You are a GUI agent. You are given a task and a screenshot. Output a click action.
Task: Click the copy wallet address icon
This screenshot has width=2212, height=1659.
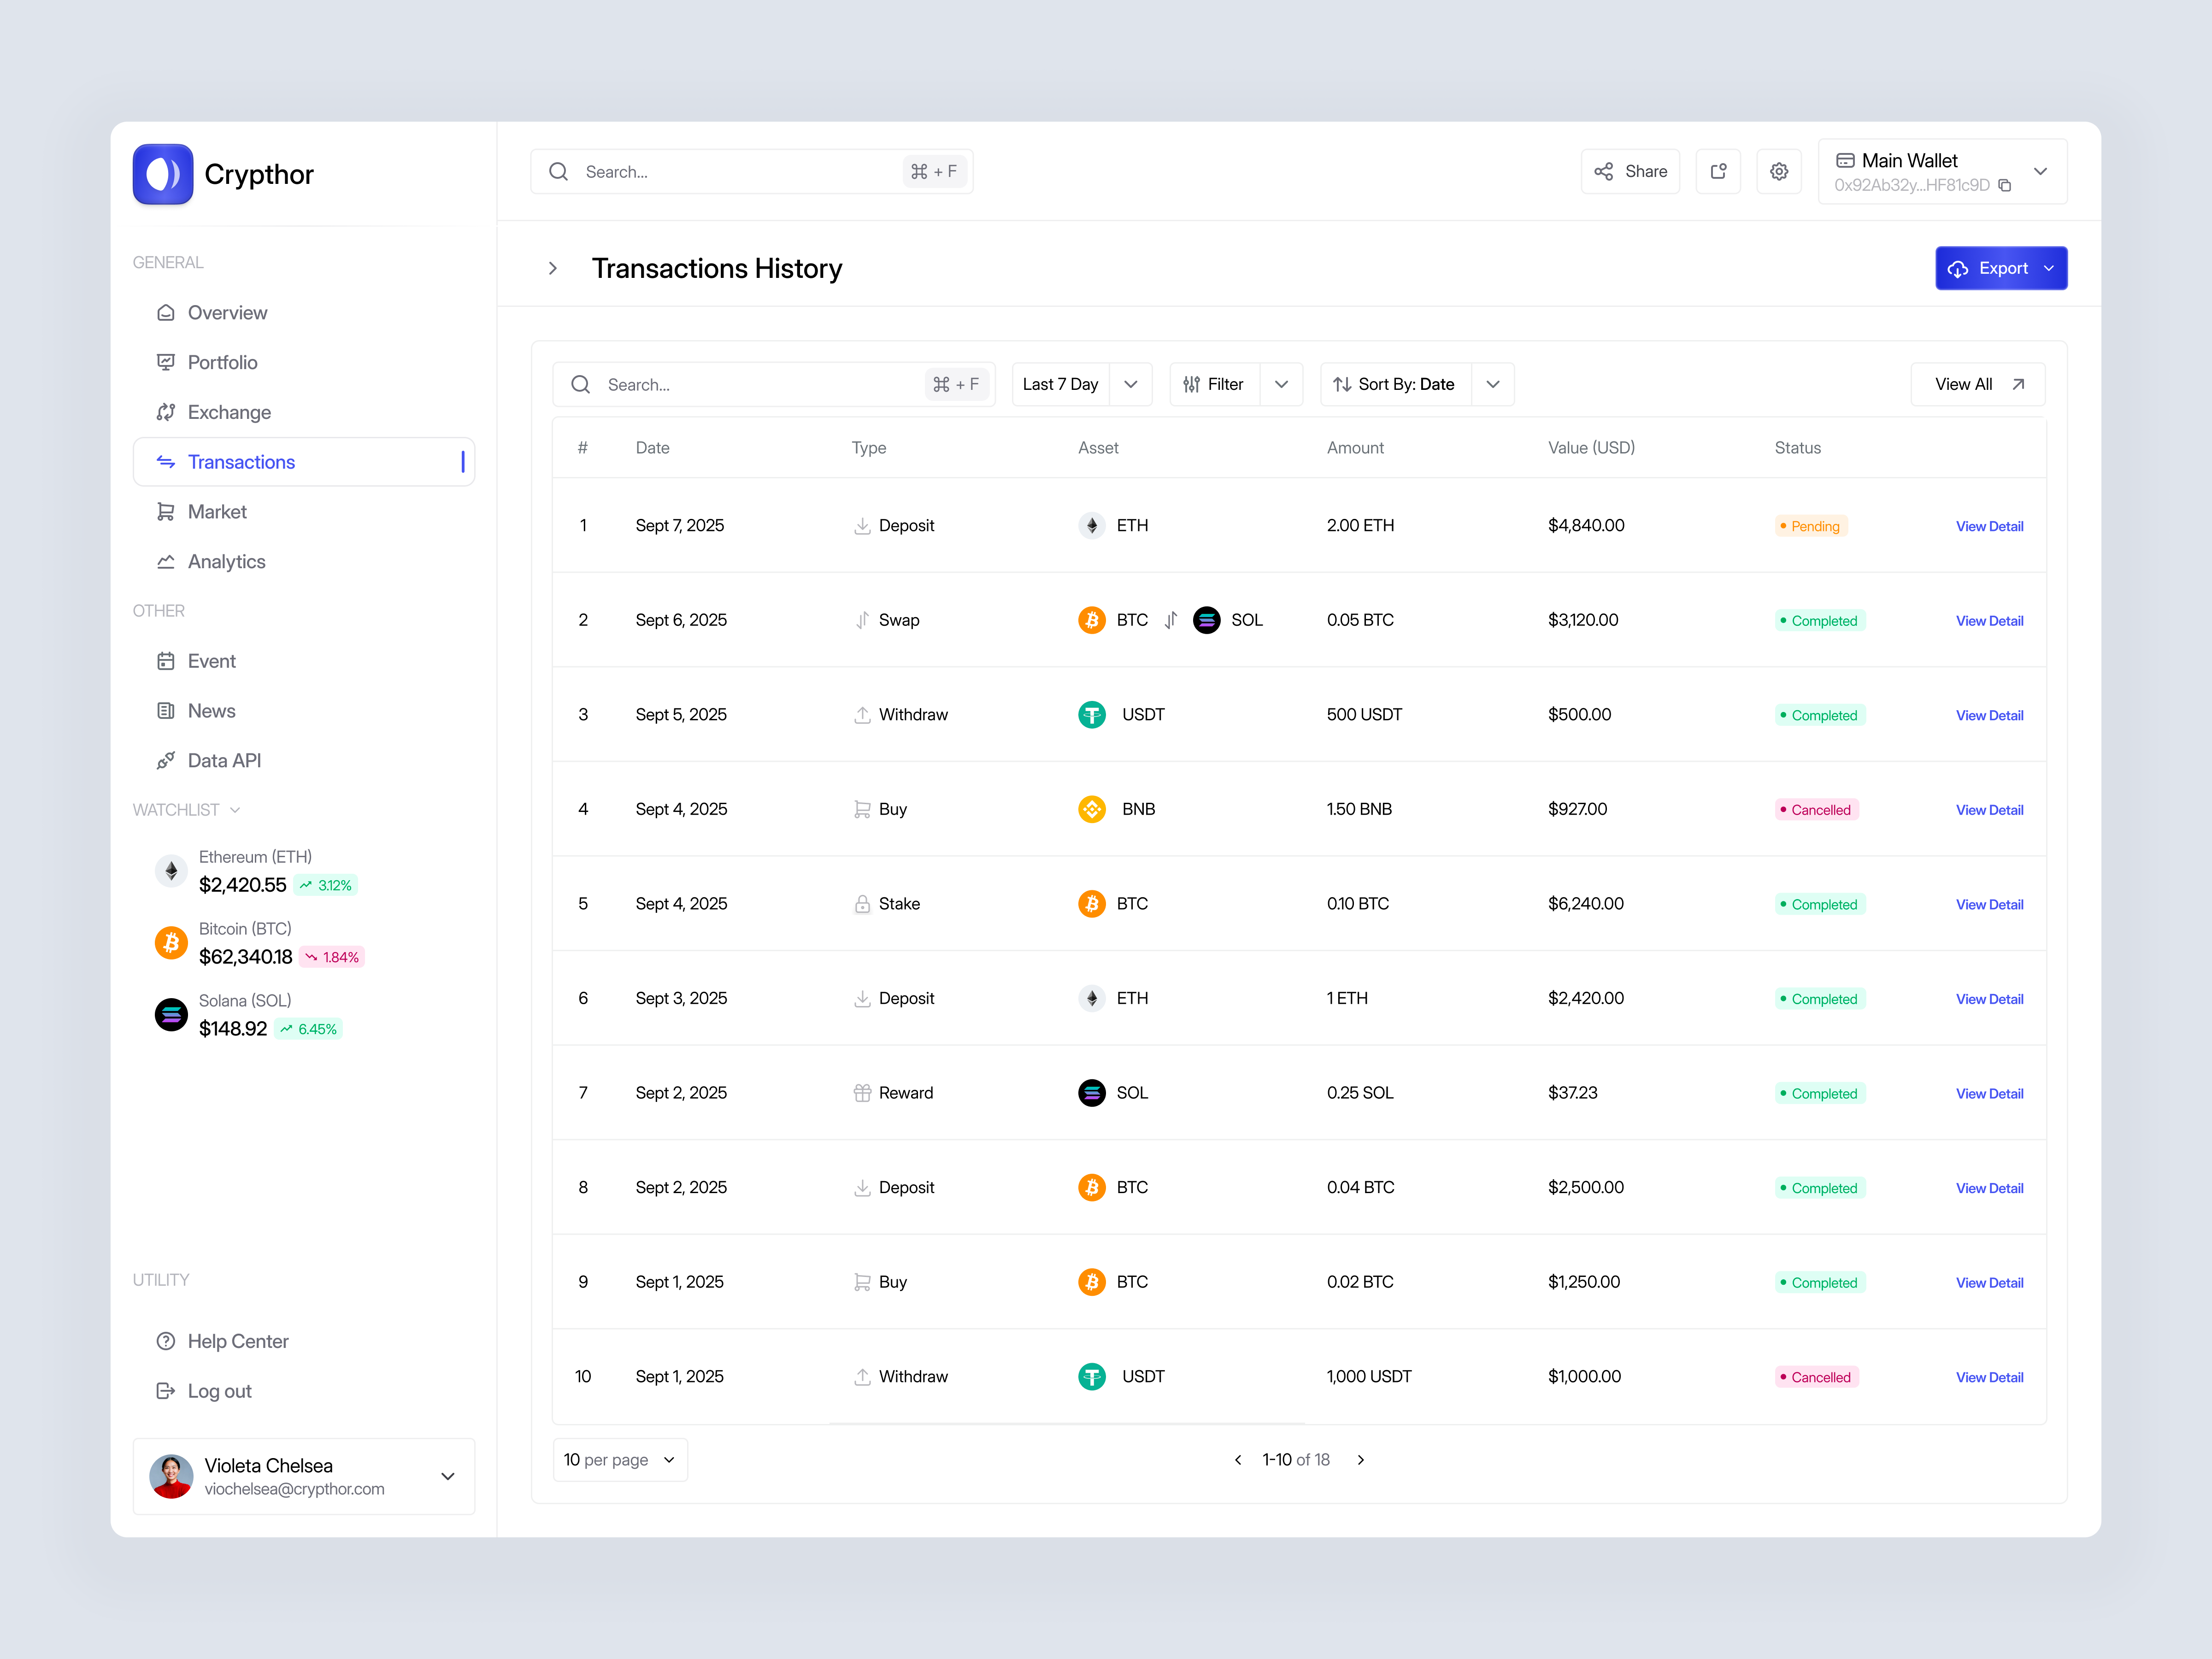pos(2006,186)
